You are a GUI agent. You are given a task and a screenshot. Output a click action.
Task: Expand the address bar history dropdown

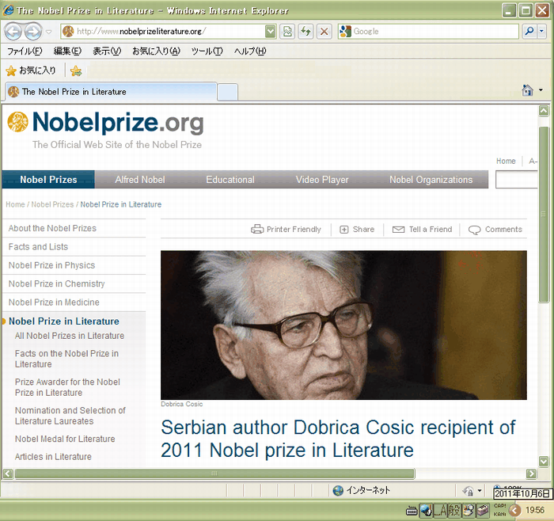271,32
